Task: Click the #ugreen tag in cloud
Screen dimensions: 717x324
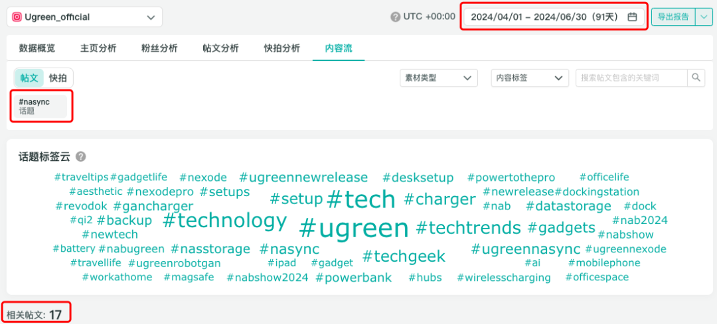Action: [354, 228]
